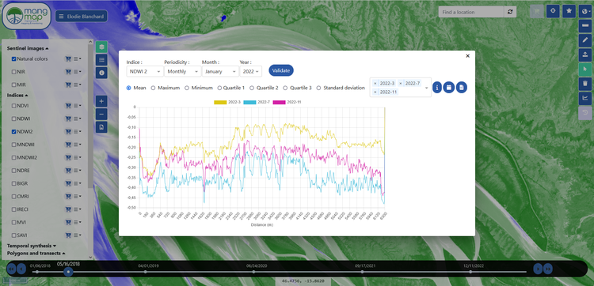Add NDVI layer to cart
The height and width of the screenshot is (286, 594).
click(68, 106)
